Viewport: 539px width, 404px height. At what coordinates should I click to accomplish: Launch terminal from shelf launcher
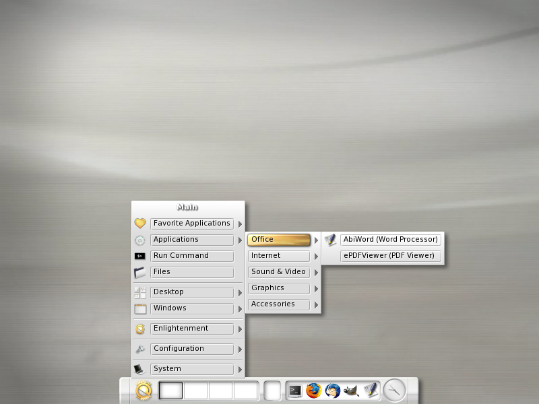point(295,391)
